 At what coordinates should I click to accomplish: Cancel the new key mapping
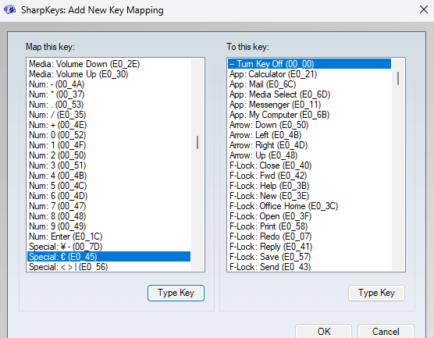pos(386,331)
